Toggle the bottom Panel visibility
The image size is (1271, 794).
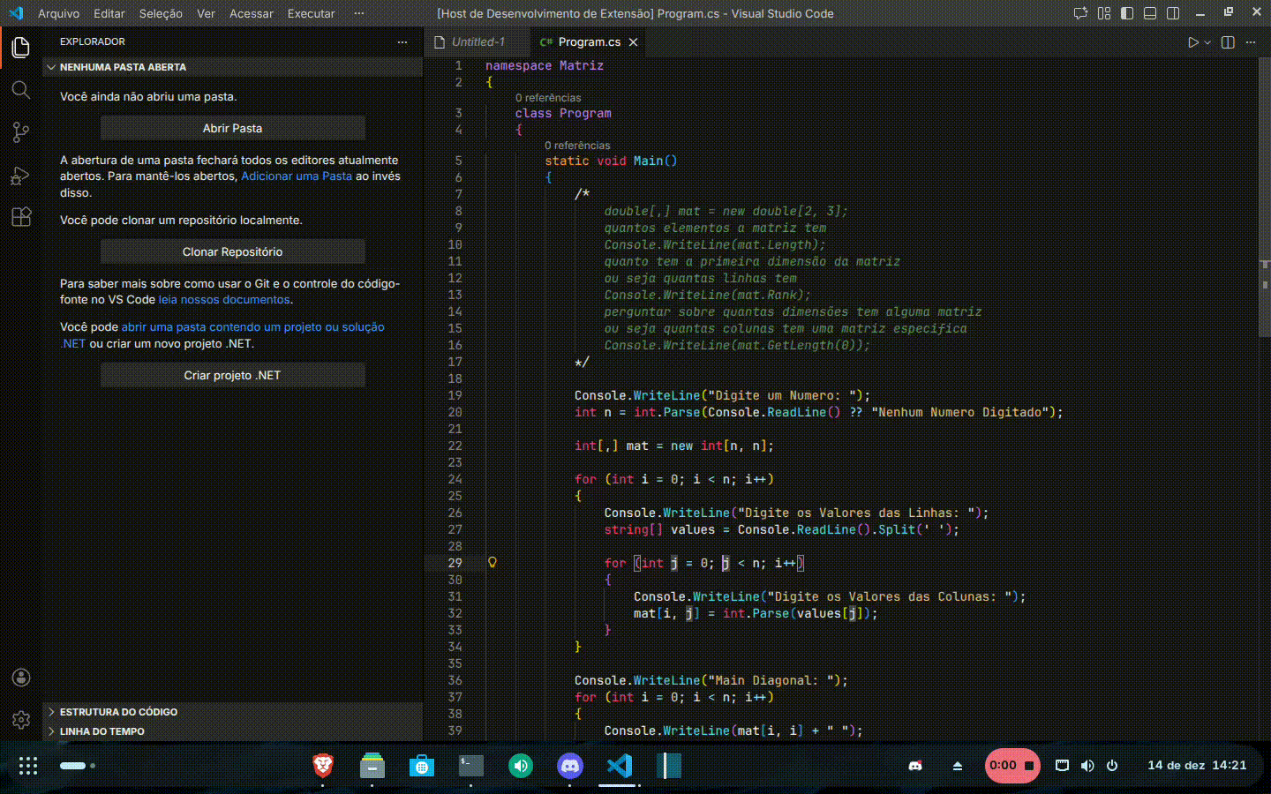(1150, 13)
